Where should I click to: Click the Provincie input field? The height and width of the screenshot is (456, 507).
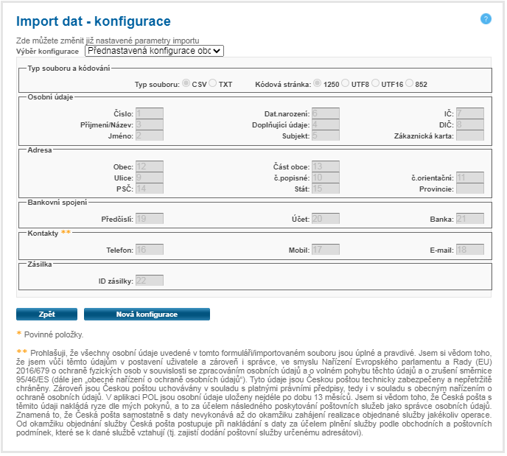(469, 189)
